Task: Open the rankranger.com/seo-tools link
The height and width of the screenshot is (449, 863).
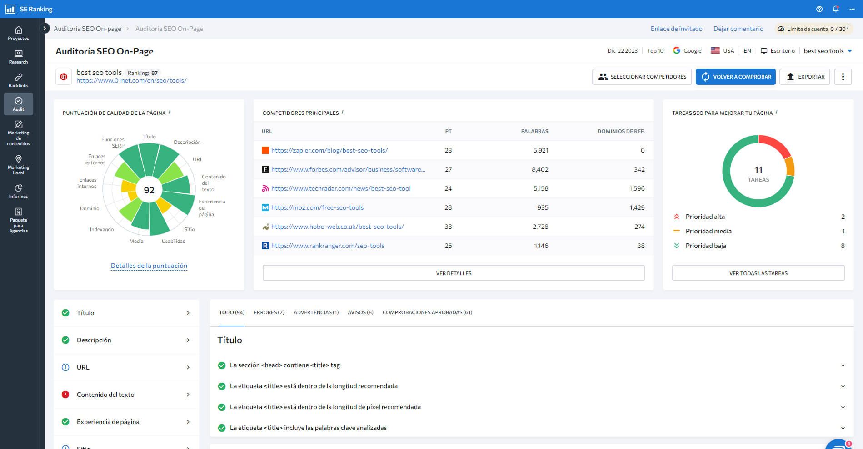Action: tap(328, 246)
